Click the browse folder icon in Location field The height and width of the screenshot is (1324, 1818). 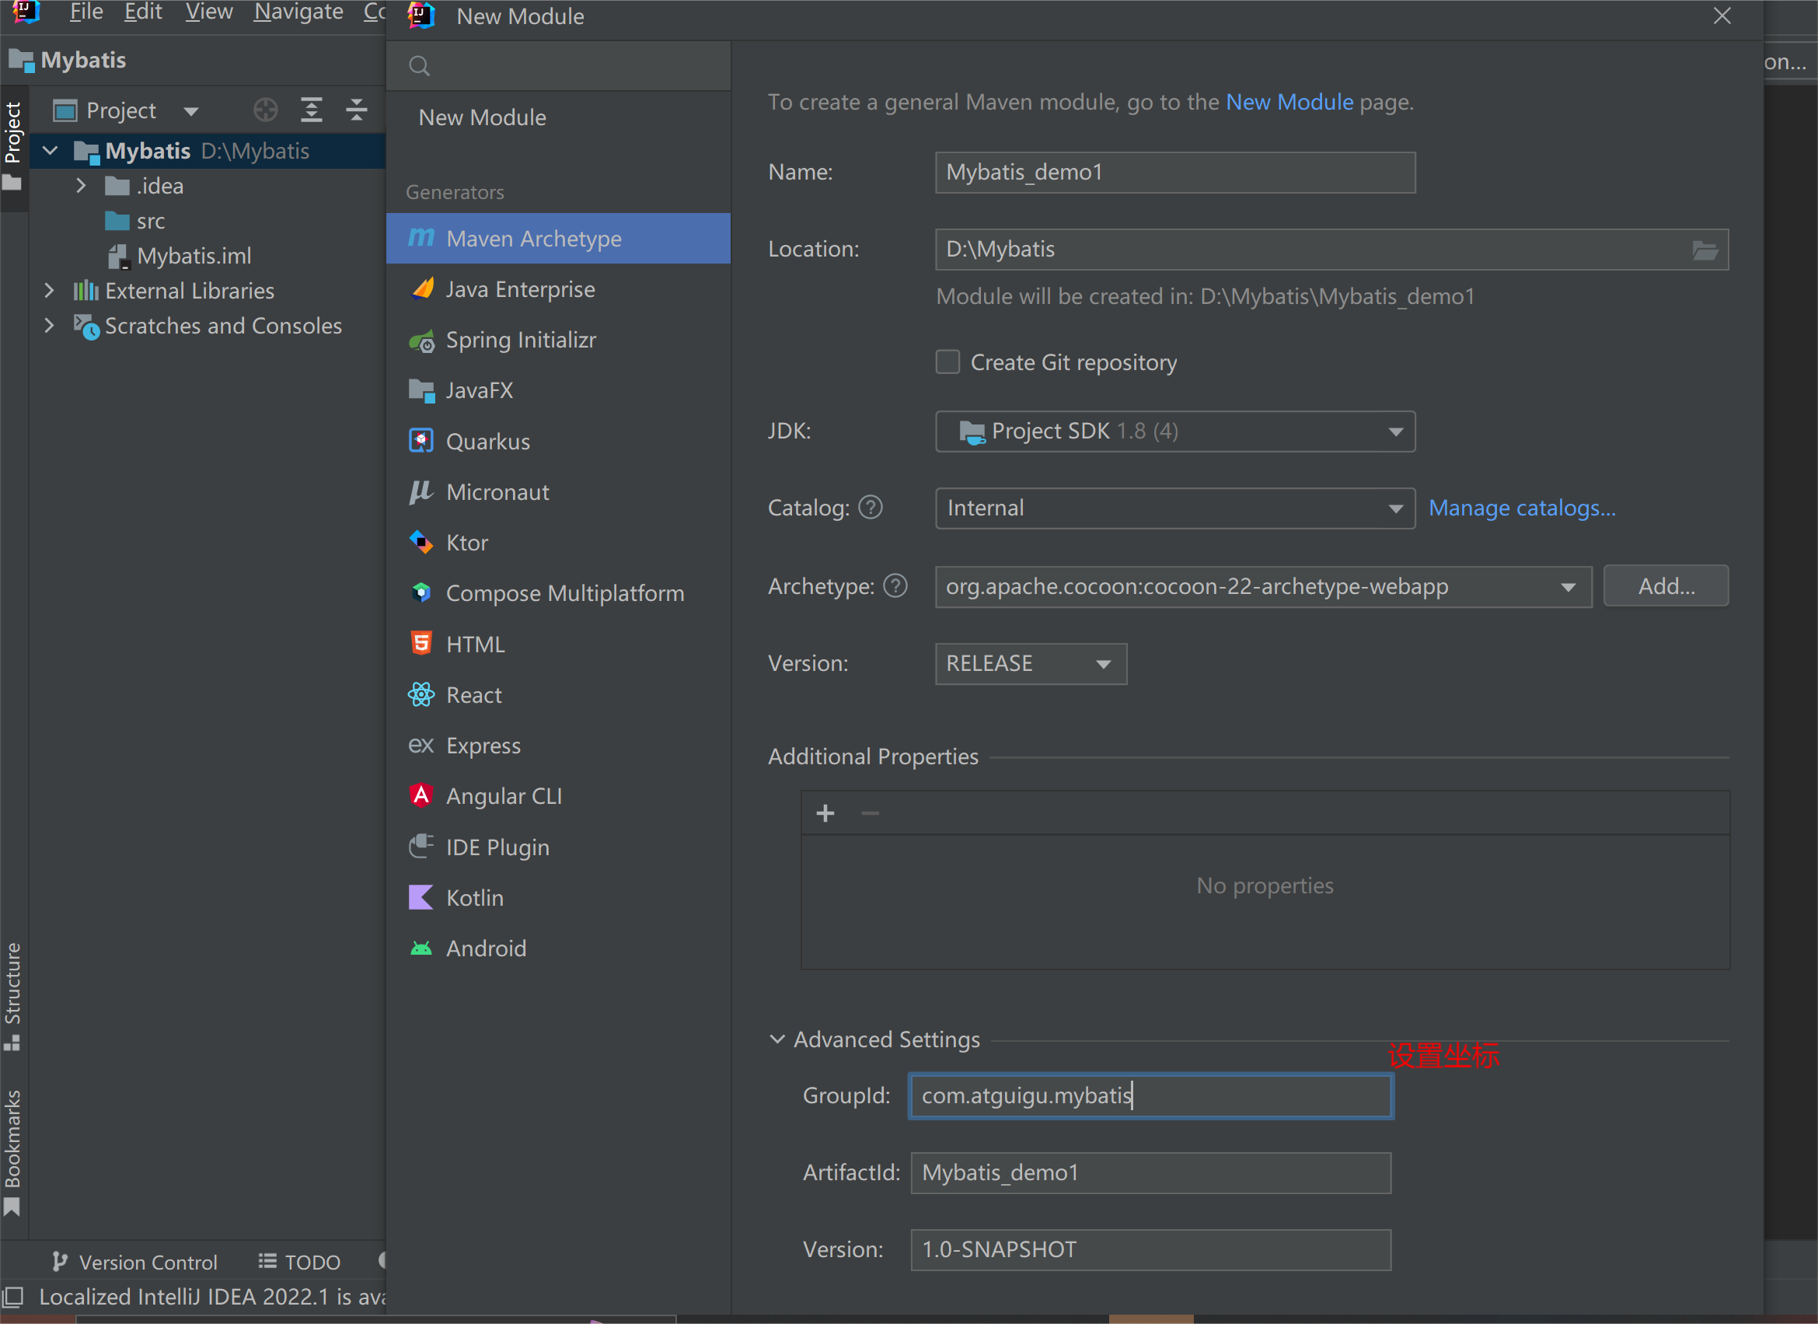[1705, 250]
